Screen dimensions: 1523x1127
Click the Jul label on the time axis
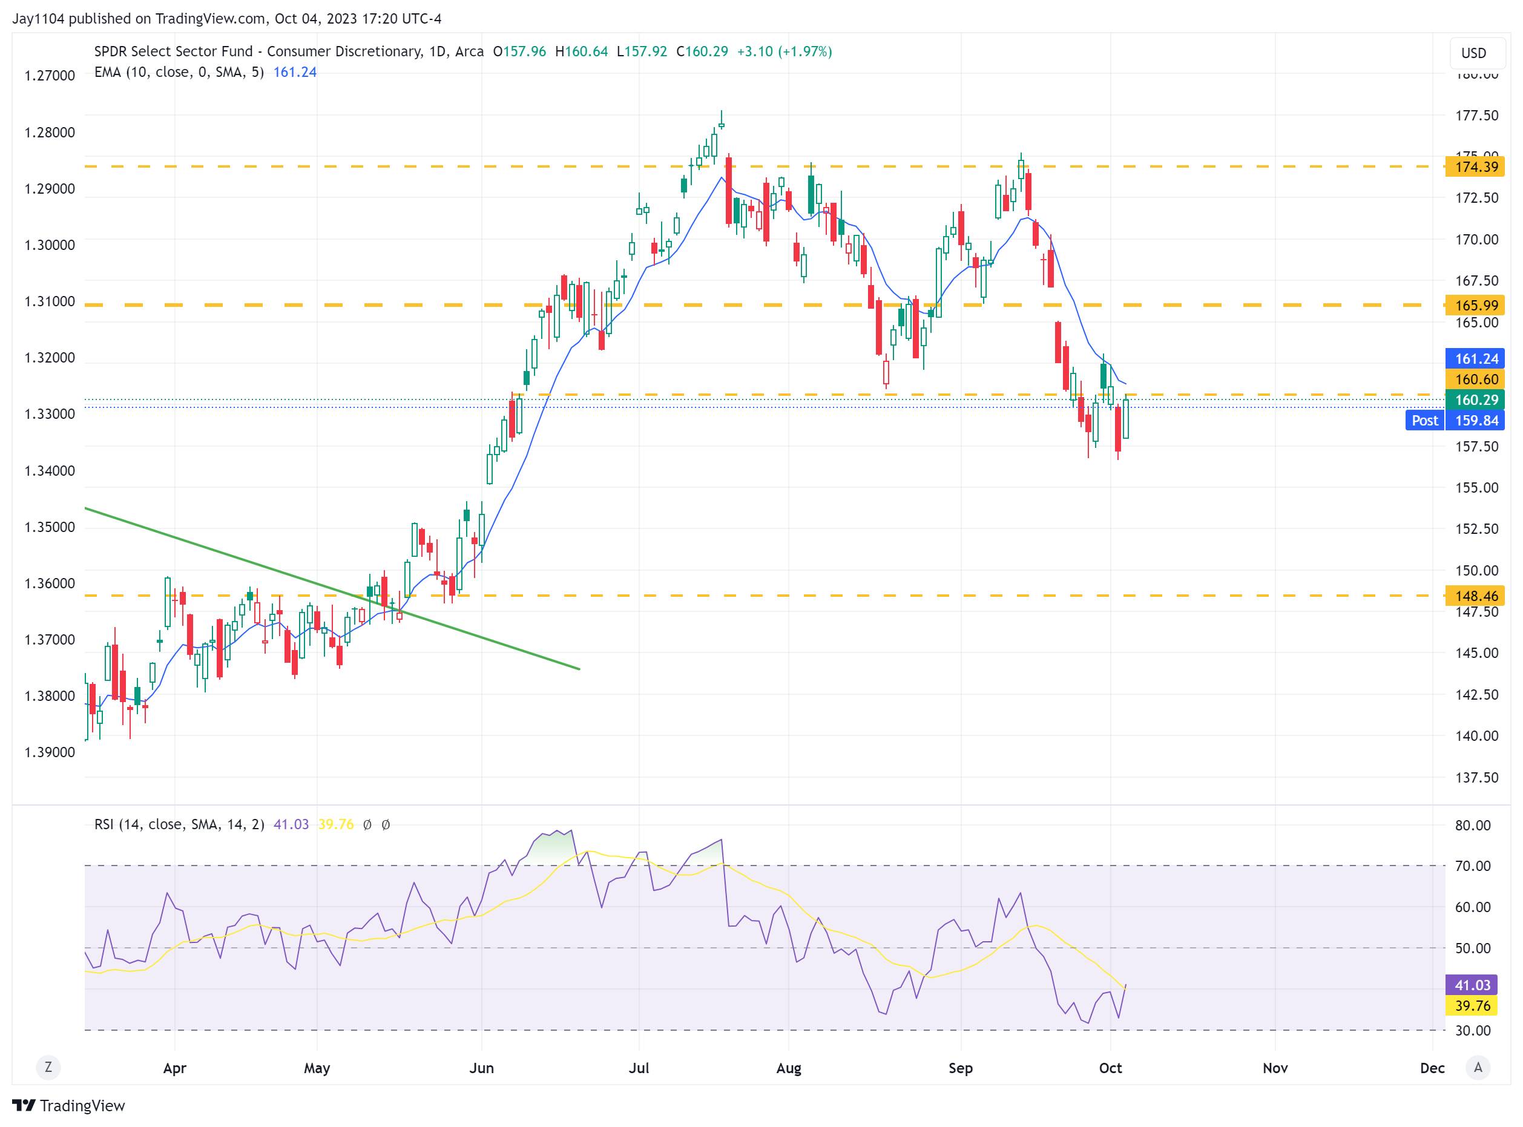[638, 1068]
